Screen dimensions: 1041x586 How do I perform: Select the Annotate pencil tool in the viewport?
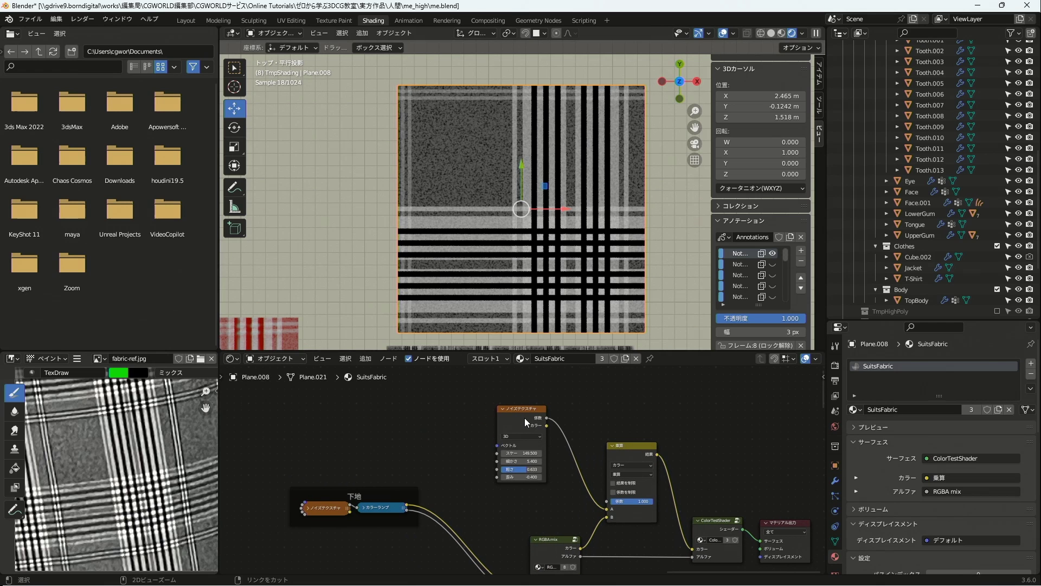(x=234, y=188)
